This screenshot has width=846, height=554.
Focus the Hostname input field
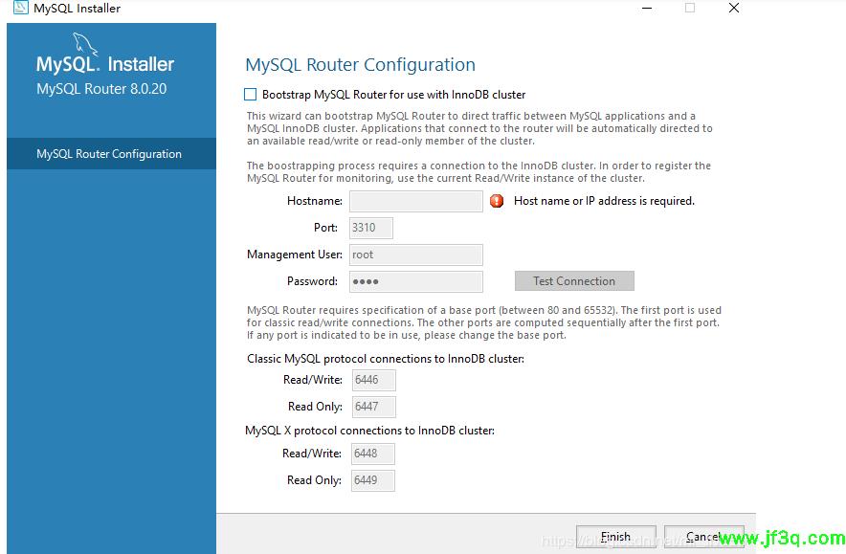pos(415,201)
